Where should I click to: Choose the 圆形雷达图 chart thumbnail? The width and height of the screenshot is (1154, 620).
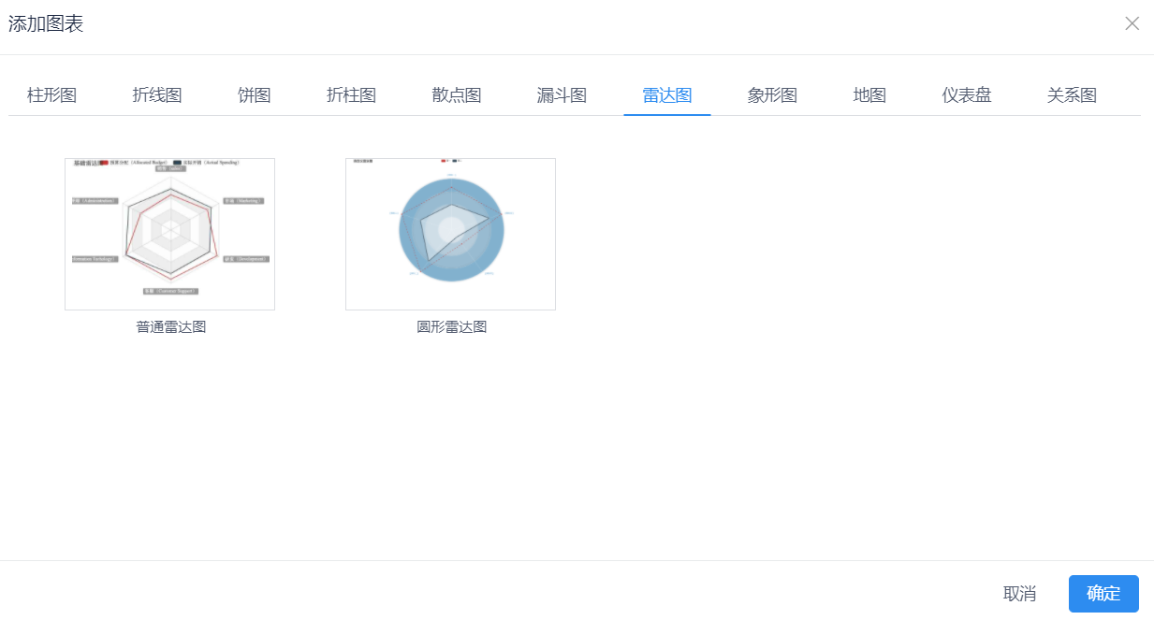[x=450, y=234]
